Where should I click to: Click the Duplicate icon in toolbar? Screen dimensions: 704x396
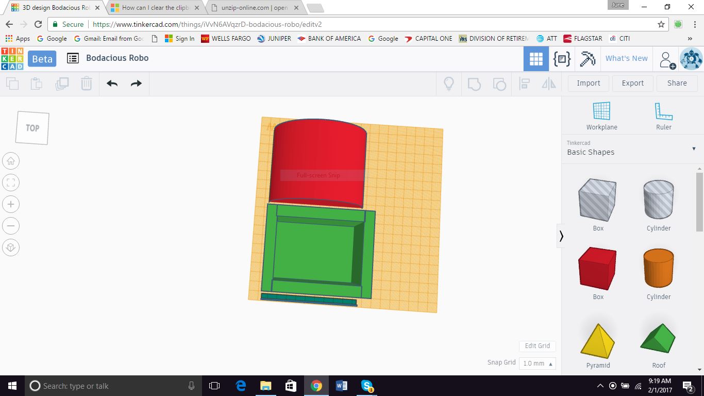pyautogui.click(x=62, y=84)
